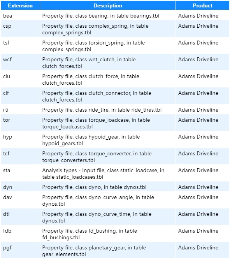Select the dti extension cell
230x258 pixels.
point(20,217)
